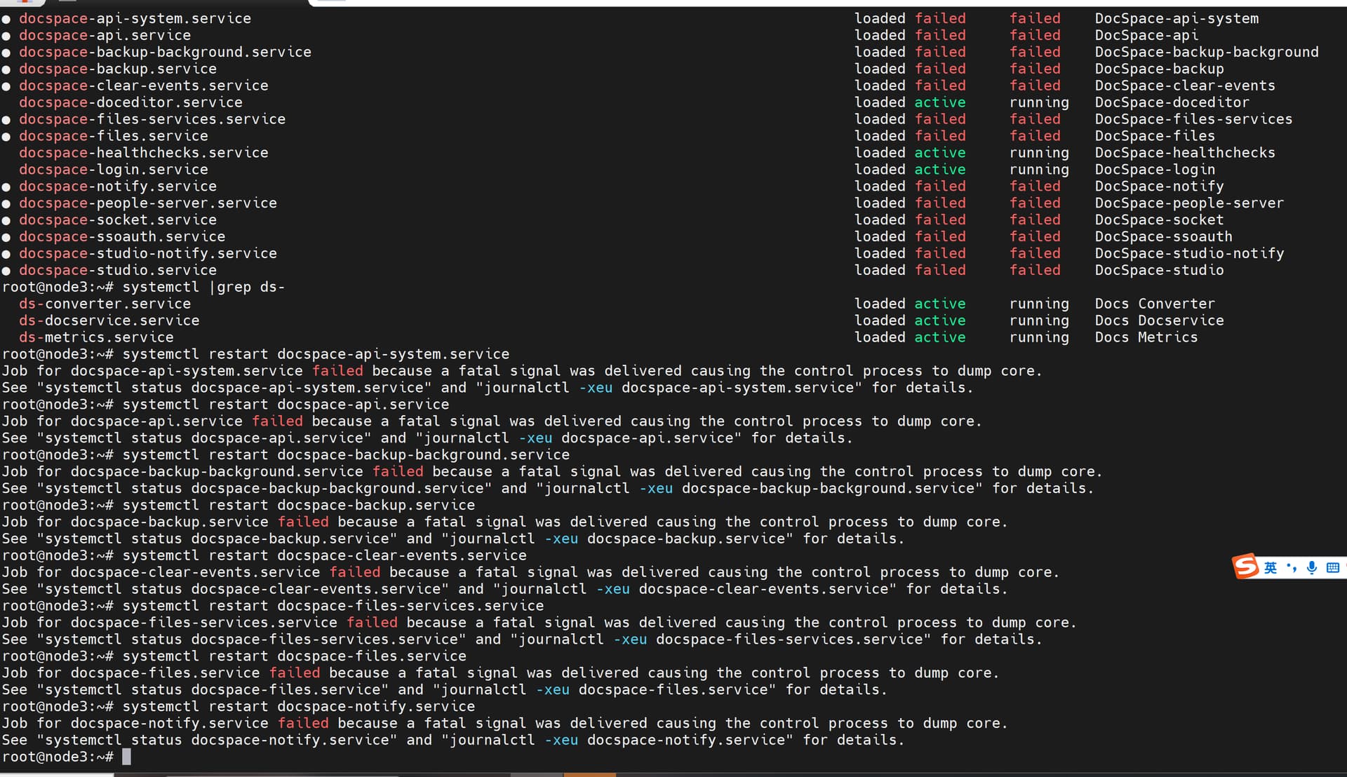Click the docspace-studio.service unit name
Screen dimensions: 1347x777
(118, 271)
